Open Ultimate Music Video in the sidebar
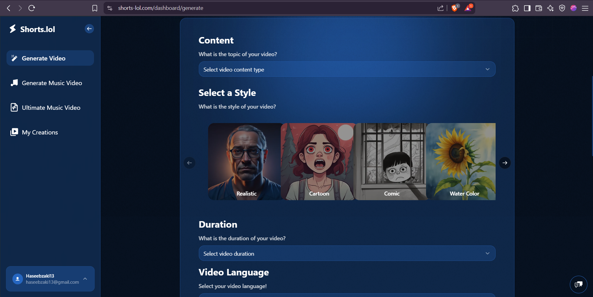 click(50, 107)
